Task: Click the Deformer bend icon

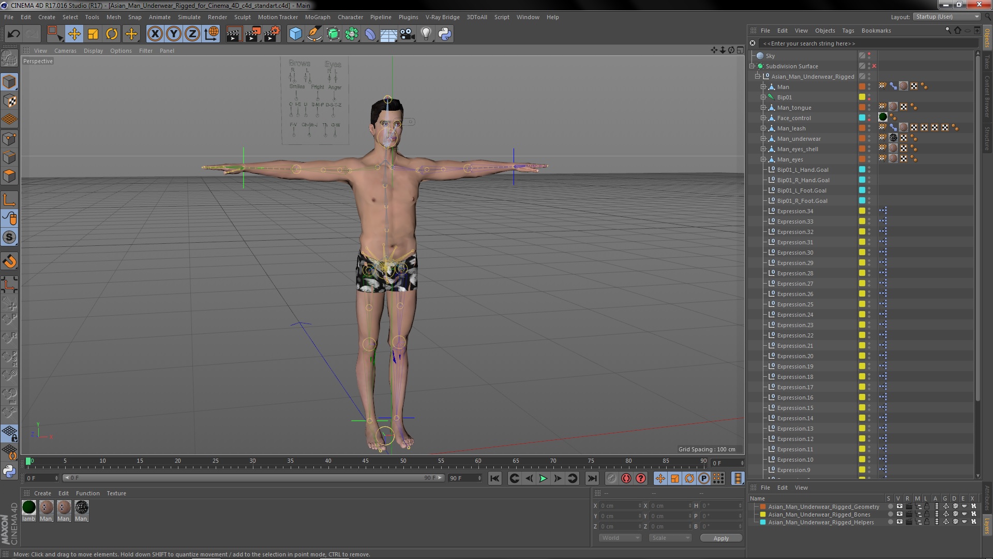Action: pos(370,34)
